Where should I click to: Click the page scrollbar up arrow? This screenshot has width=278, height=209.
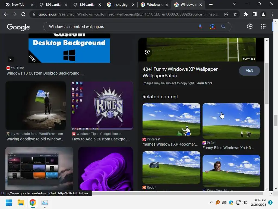(x=276, y=22)
